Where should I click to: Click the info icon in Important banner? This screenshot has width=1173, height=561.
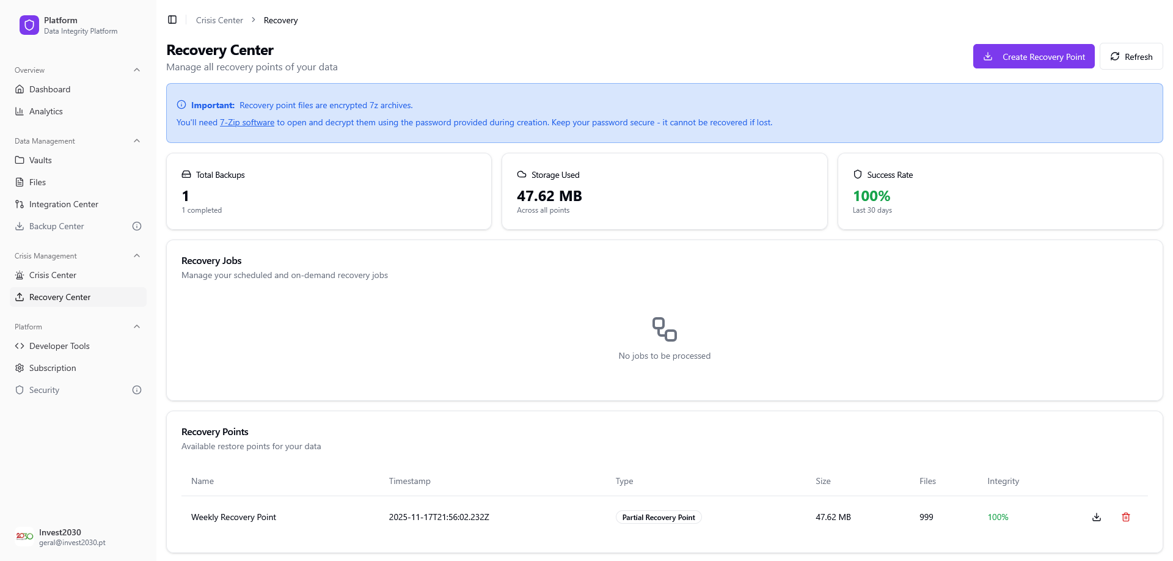click(181, 105)
